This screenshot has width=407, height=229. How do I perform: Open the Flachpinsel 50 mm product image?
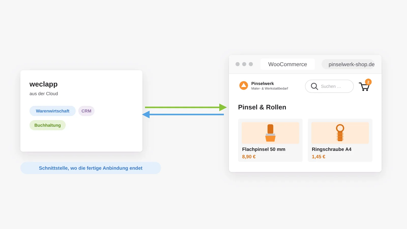270,133
